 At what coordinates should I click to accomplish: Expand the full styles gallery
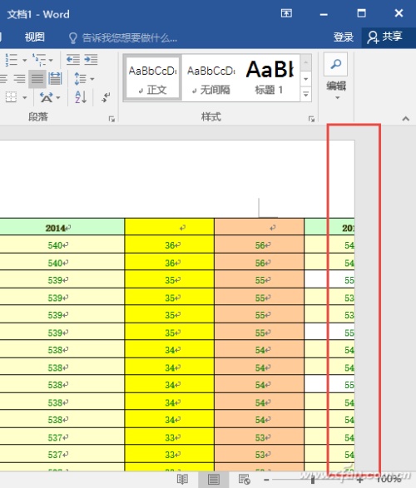pos(306,94)
